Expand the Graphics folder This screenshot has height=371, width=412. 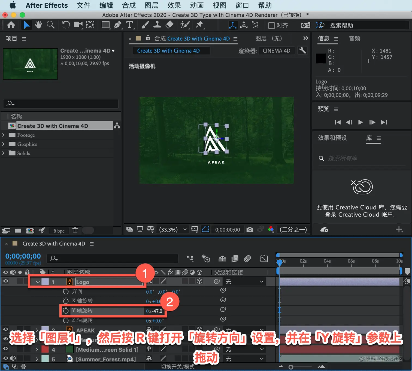[x=3, y=144]
